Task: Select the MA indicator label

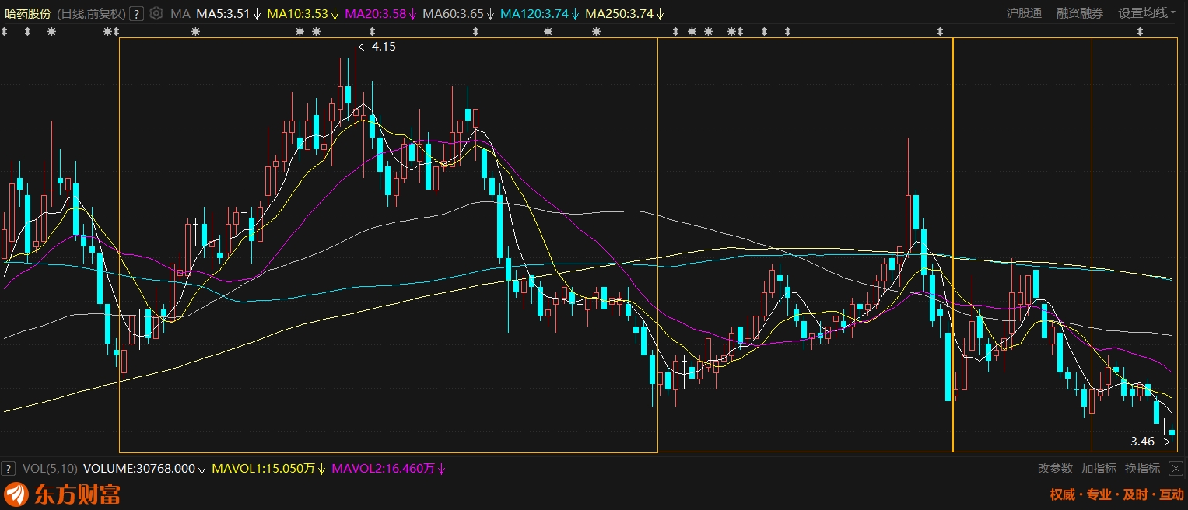Action: point(180,13)
